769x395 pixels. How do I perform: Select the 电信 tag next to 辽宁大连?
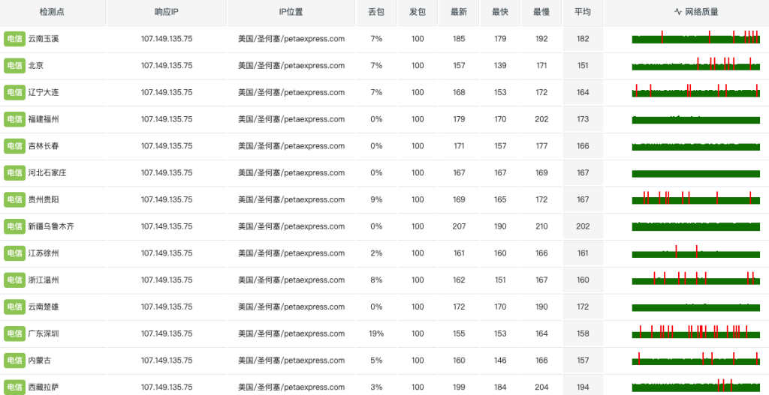pyautogui.click(x=14, y=92)
